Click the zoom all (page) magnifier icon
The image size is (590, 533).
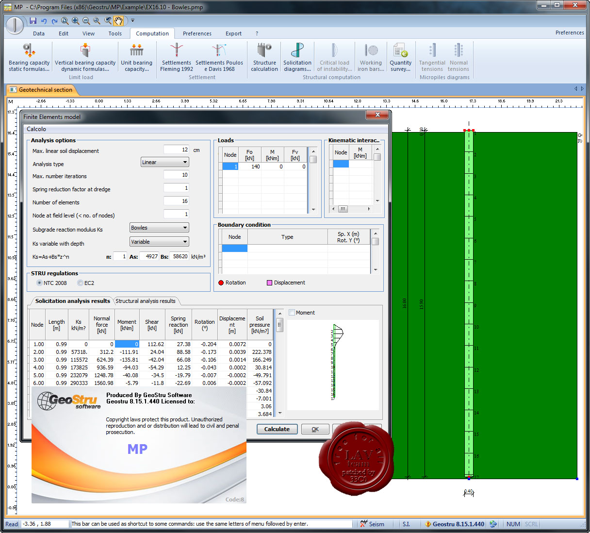pyautogui.click(x=65, y=21)
